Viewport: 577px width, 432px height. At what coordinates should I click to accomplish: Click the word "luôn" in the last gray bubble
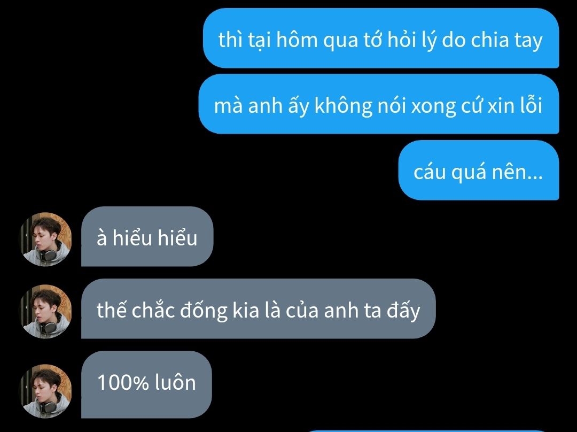(x=175, y=382)
